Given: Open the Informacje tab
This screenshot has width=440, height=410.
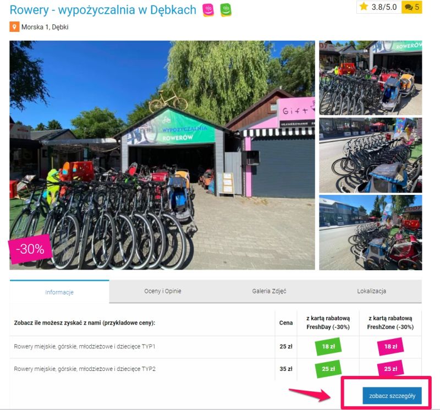Looking at the screenshot, I should click(59, 292).
